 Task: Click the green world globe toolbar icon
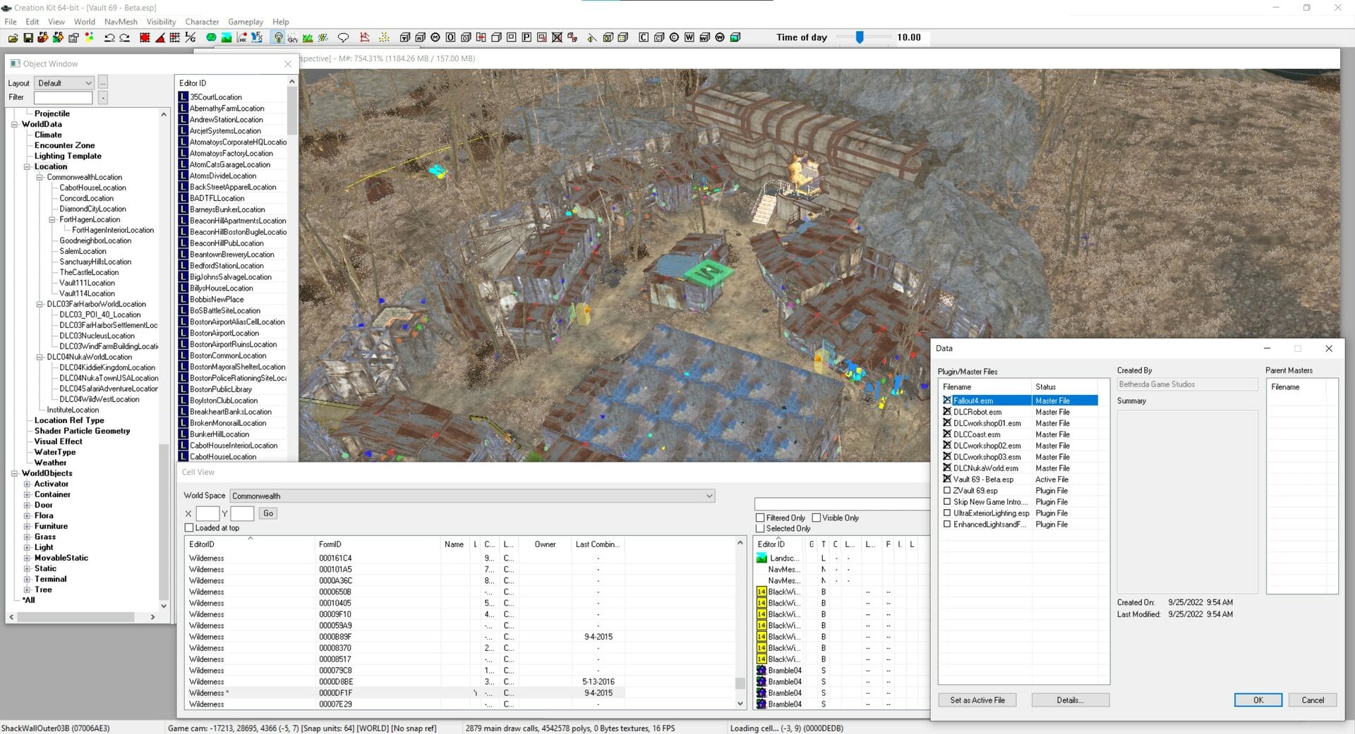click(211, 37)
